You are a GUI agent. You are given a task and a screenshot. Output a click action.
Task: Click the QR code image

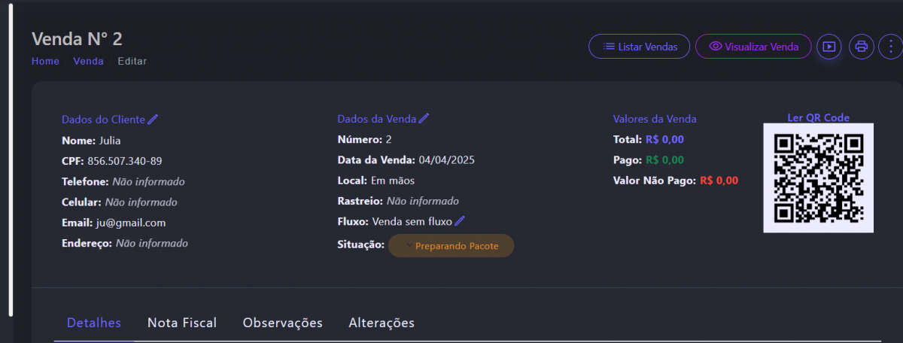(818, 178)
